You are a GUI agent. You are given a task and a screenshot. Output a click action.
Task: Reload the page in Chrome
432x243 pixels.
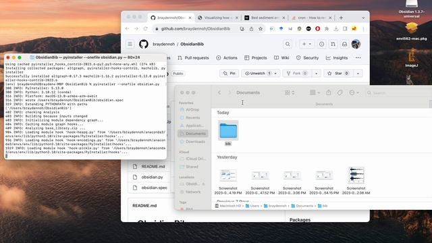point(146,28)
